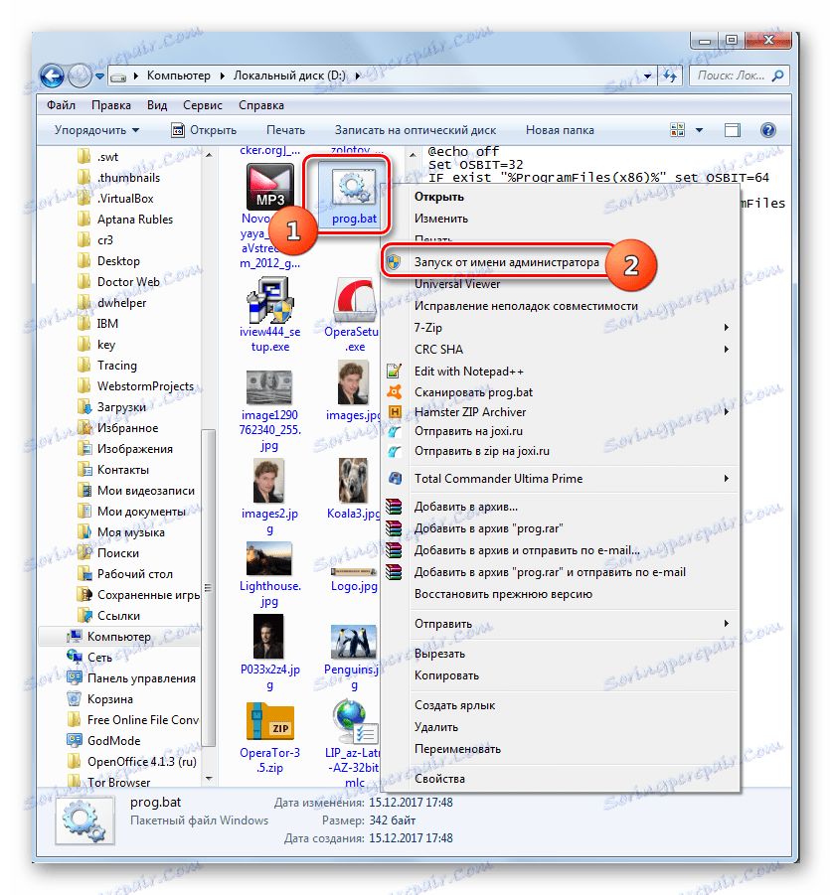Click Локальный диск (D:) breadcrumb
Image resolution: width=832 pixels, height=895 pixels.
tap(289, 75)
